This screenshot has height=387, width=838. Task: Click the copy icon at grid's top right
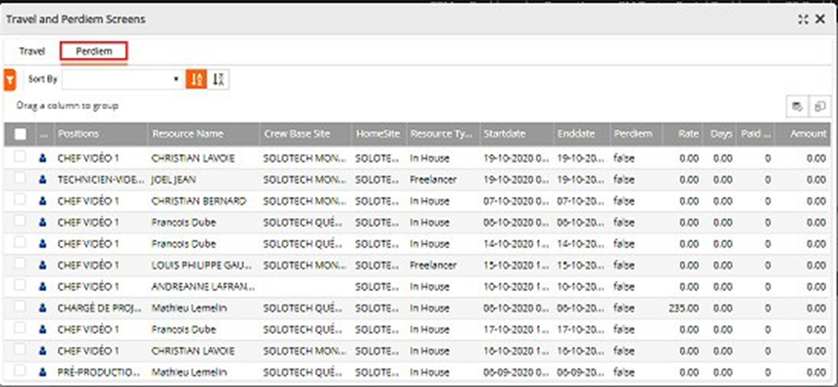(x=820, y=107)
